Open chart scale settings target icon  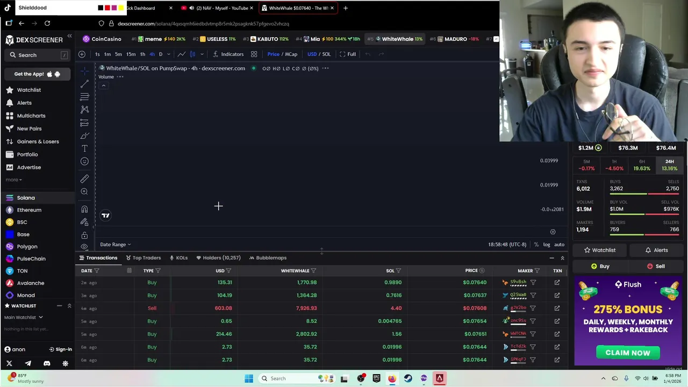tap(553, 232)
